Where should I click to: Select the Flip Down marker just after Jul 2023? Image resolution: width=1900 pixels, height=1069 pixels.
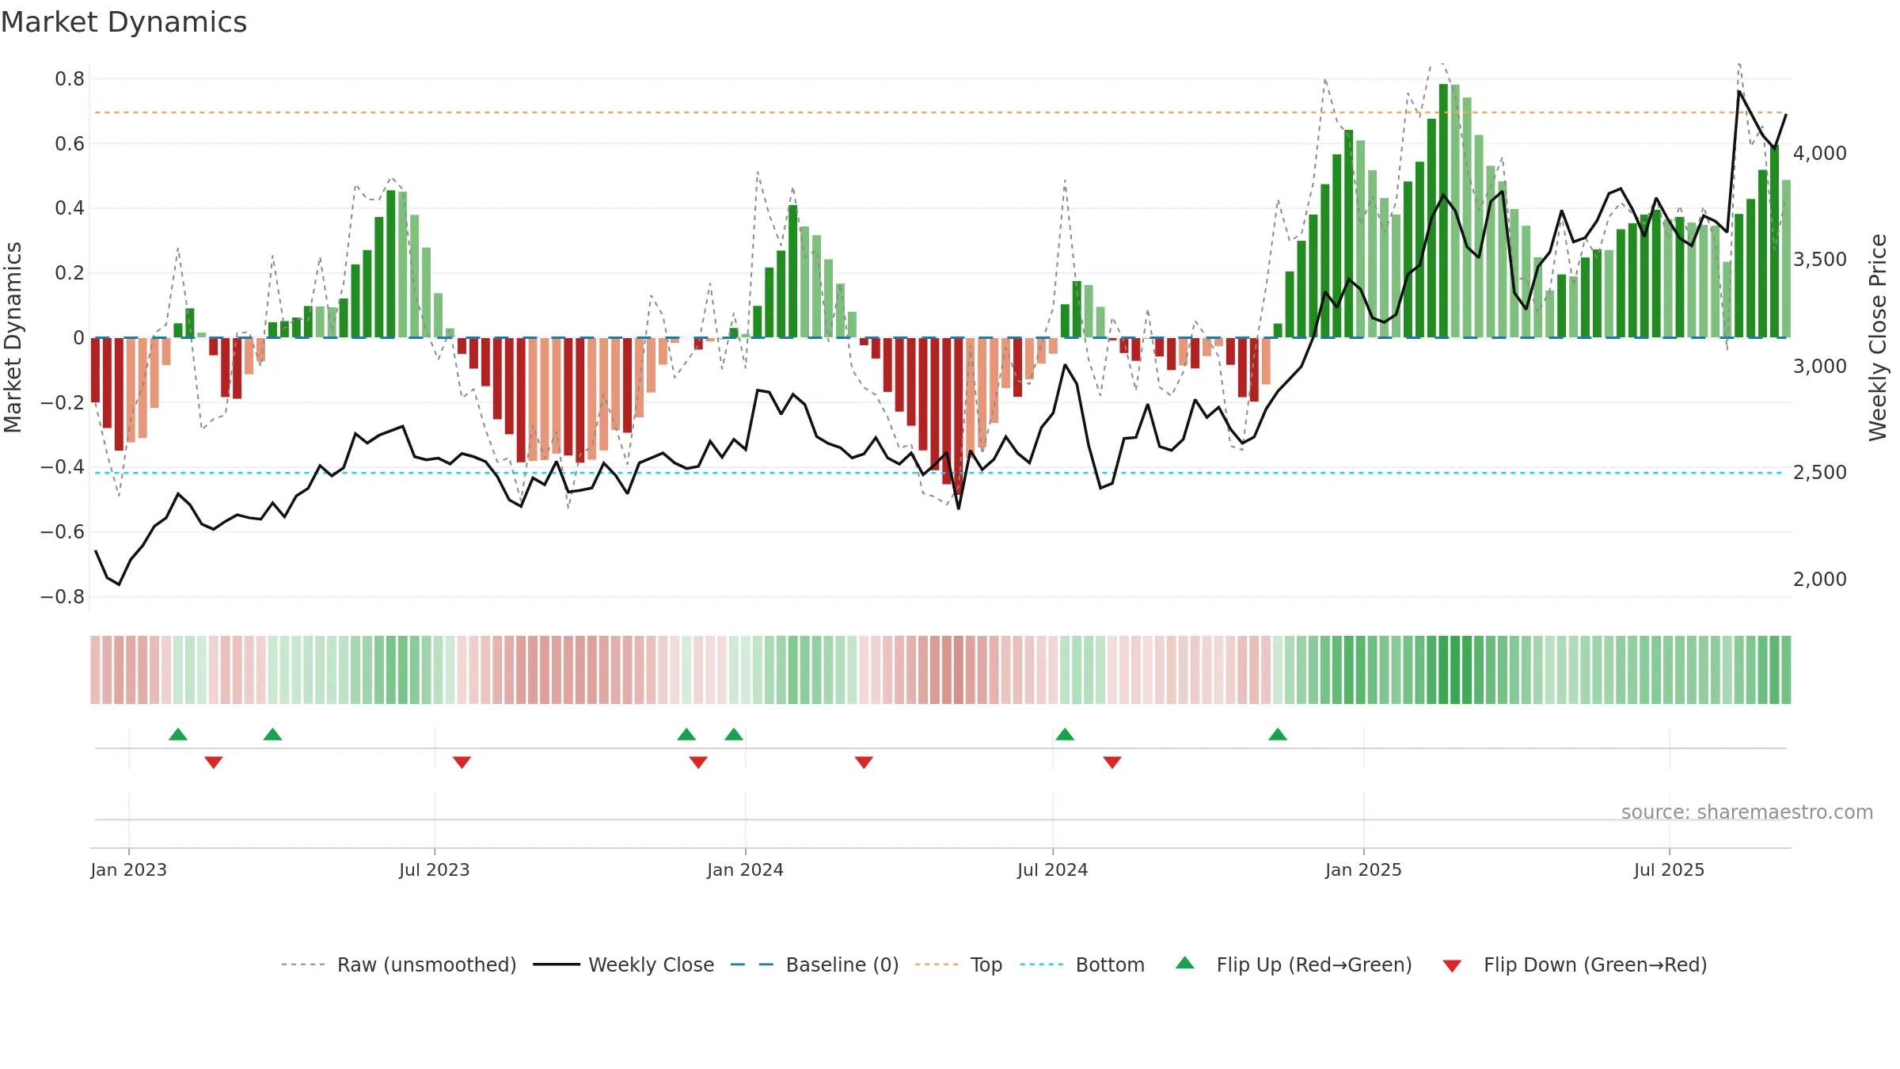pyautogui.click(x=462, y=762)
